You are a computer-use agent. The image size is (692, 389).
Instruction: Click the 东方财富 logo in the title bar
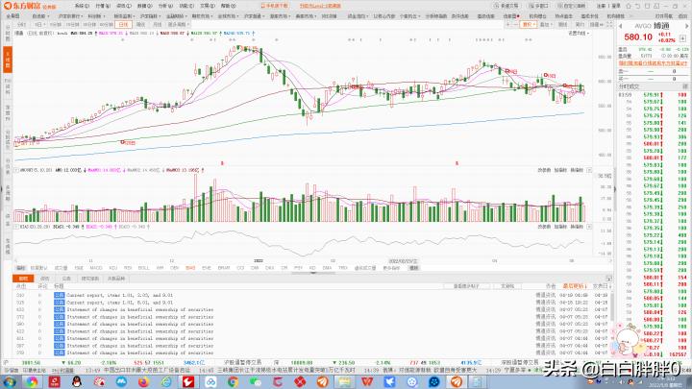tap(29, 6)
